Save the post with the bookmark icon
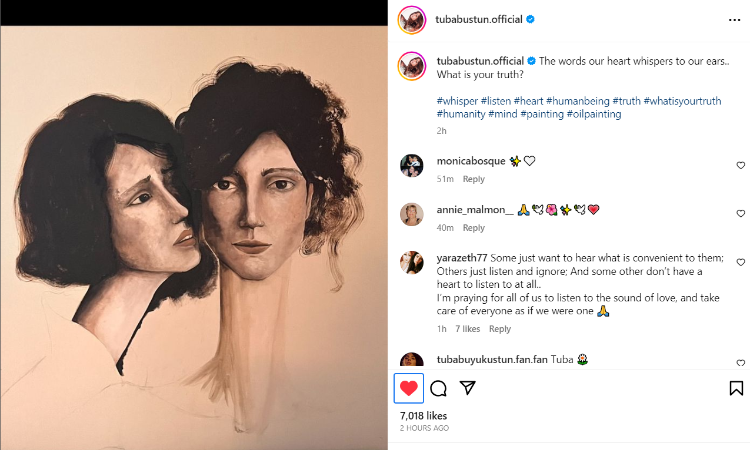The width and height of the screenshot is (750, 450). pos(736,388)
